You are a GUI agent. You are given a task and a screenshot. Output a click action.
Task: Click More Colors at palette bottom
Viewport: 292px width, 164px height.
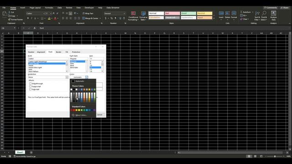click(81, 115)
